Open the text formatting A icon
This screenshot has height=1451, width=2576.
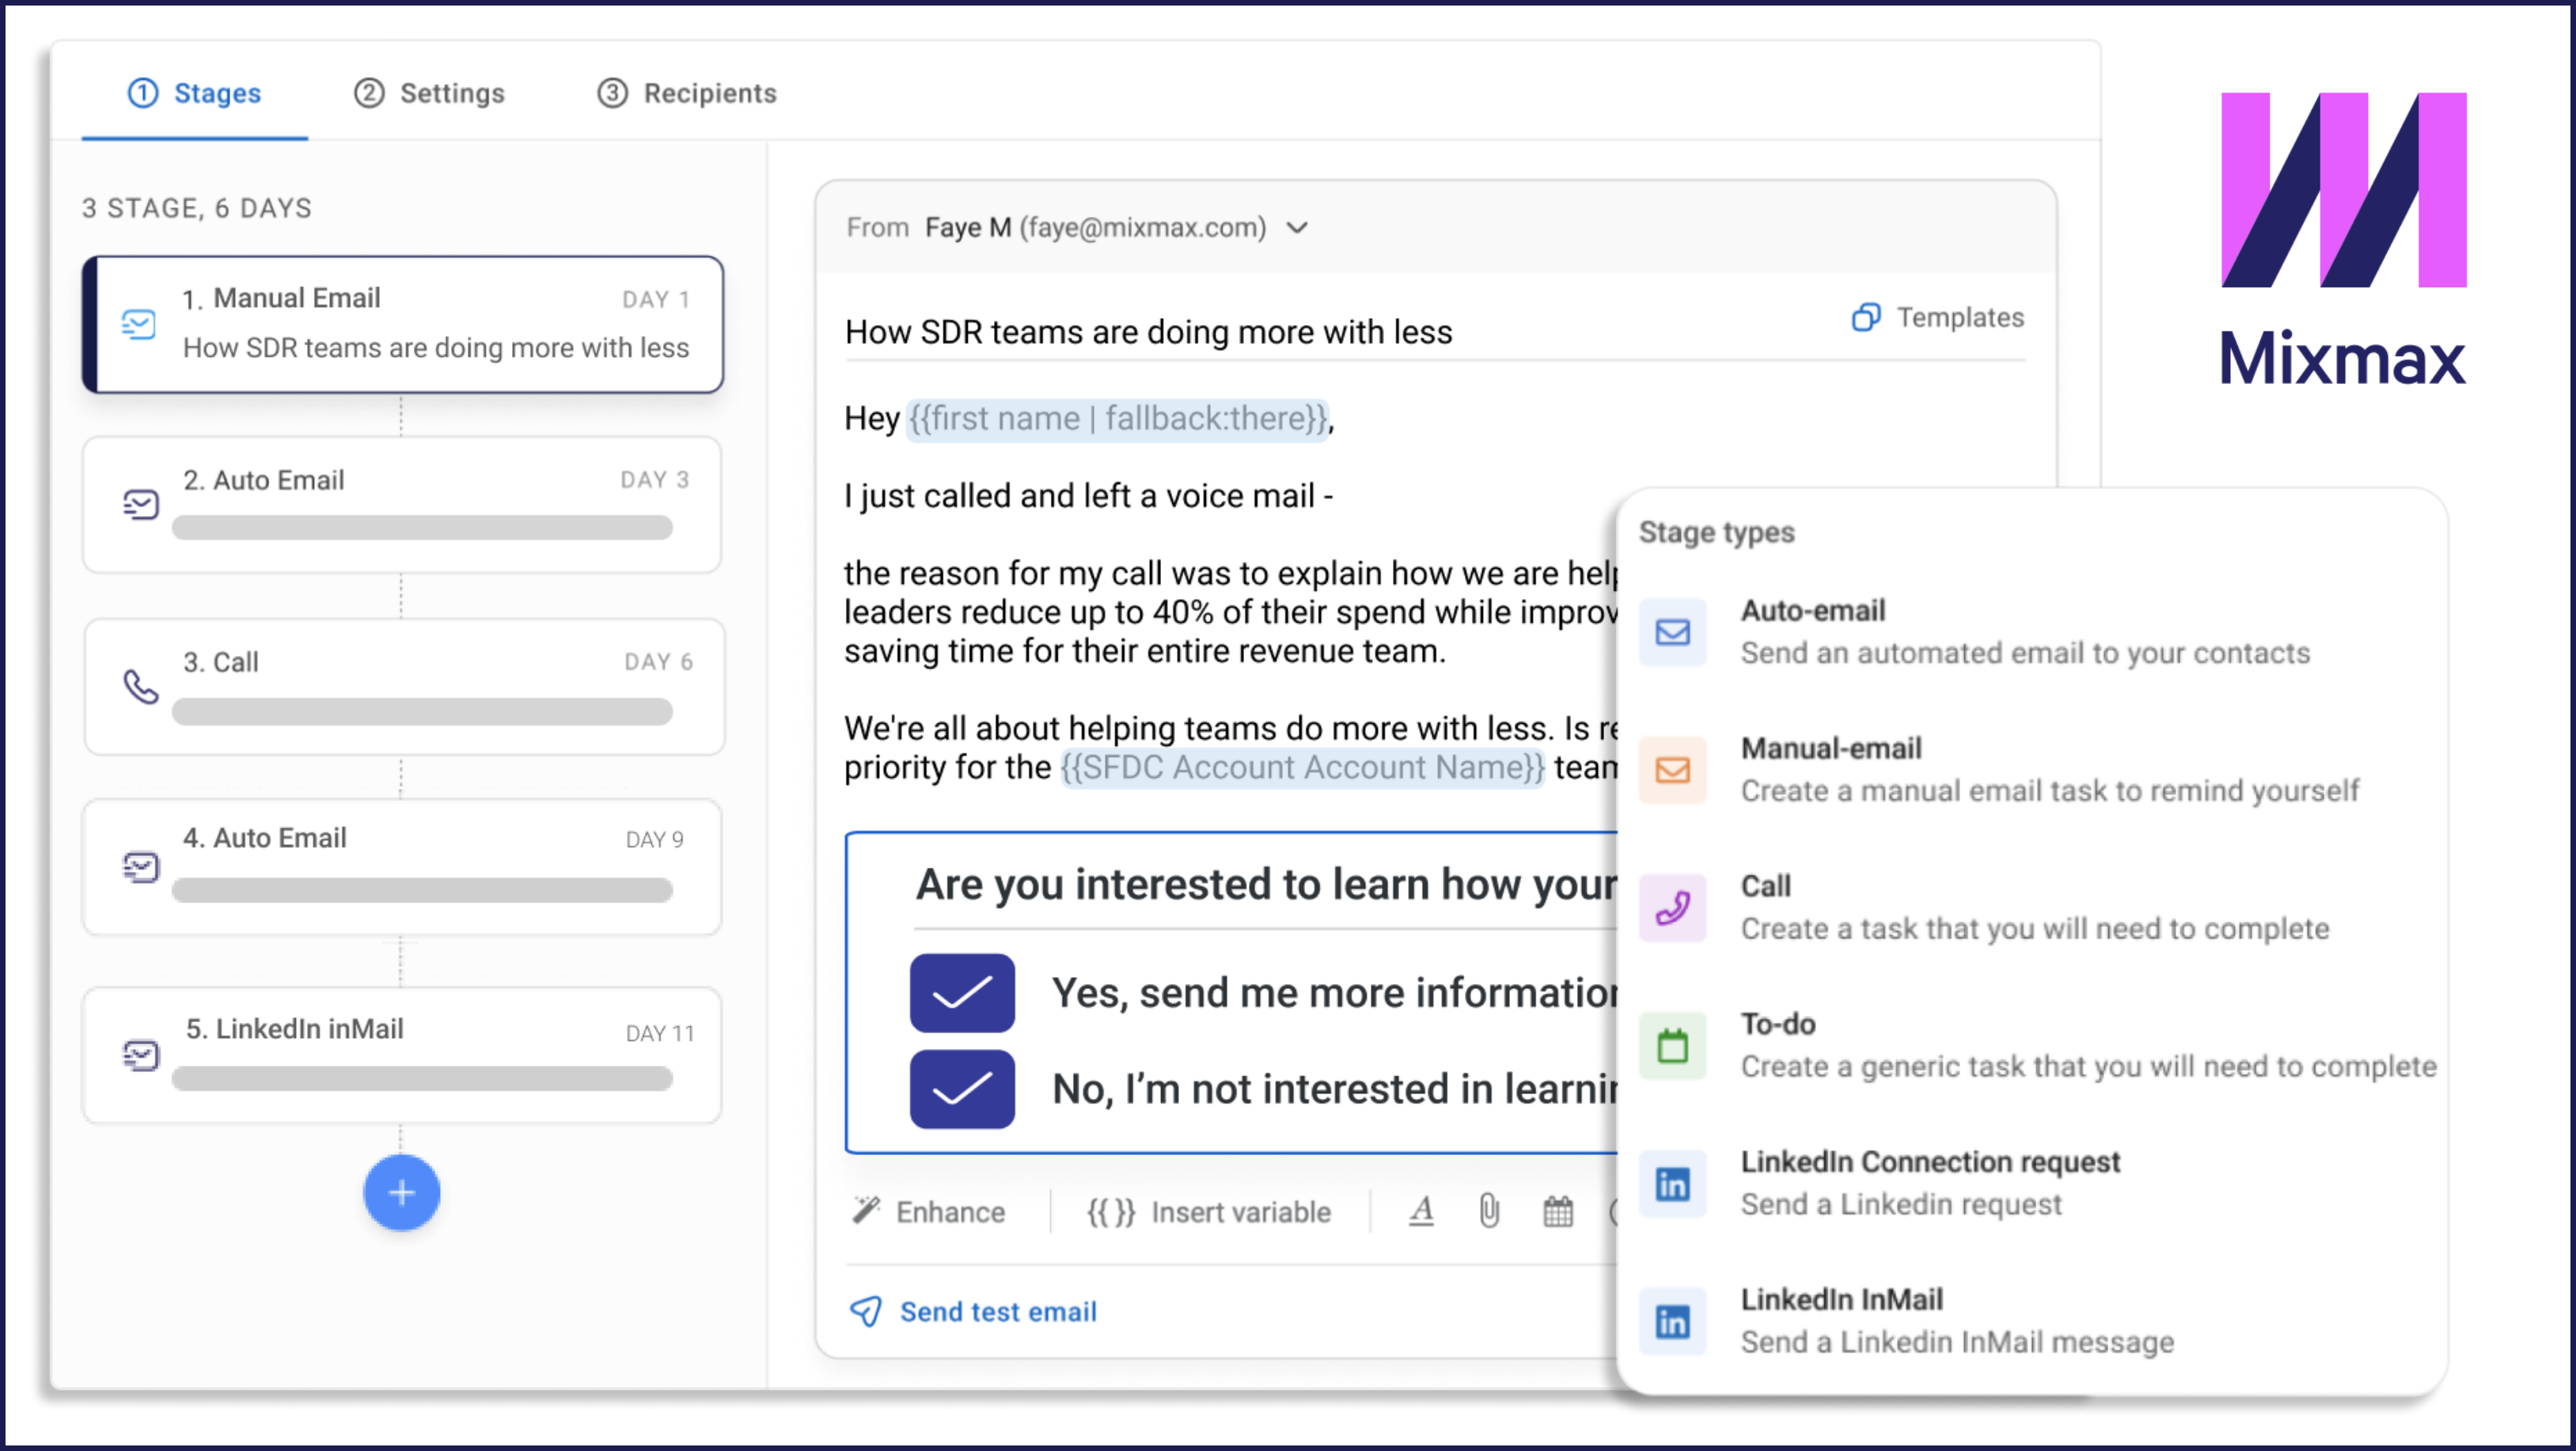tap(1421, 1211)
